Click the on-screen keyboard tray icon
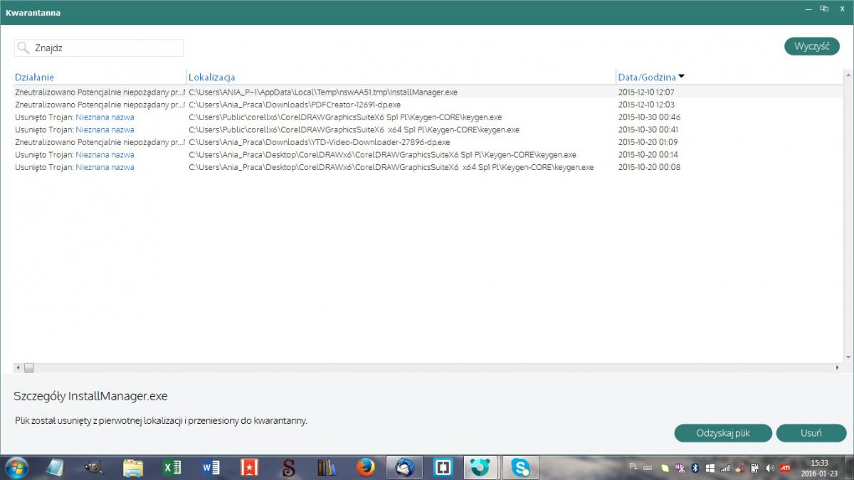 tap(648, 468)
